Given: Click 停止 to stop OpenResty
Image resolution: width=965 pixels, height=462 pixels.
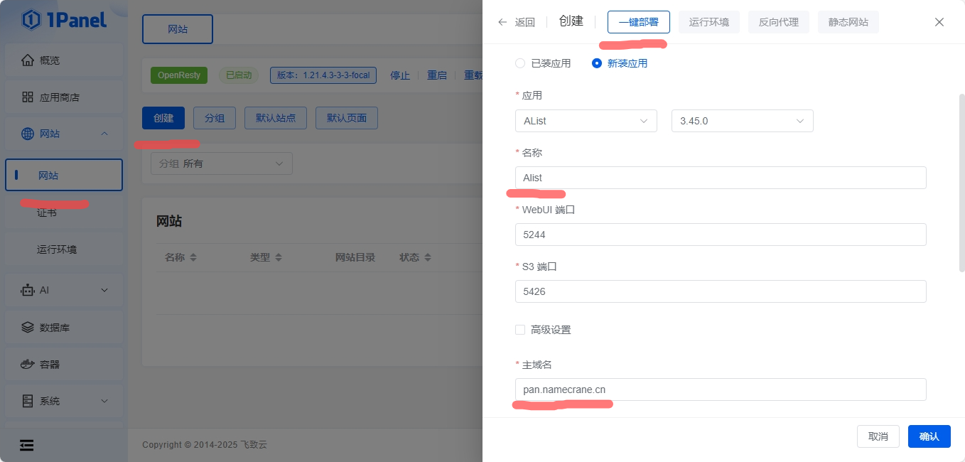Looking at the screenshot, I should click(x=400, y=75).
